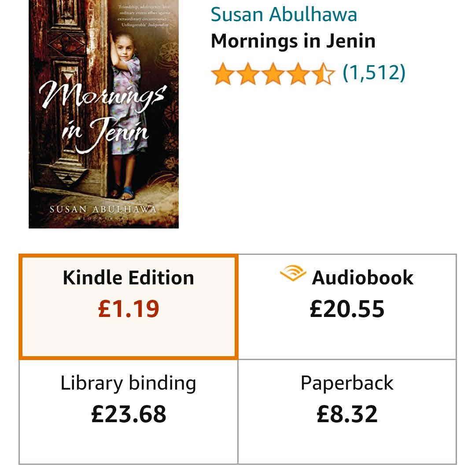Select the Paperback format label
The height and width of the screenshot is (475, 475).
tap(347, 383)
